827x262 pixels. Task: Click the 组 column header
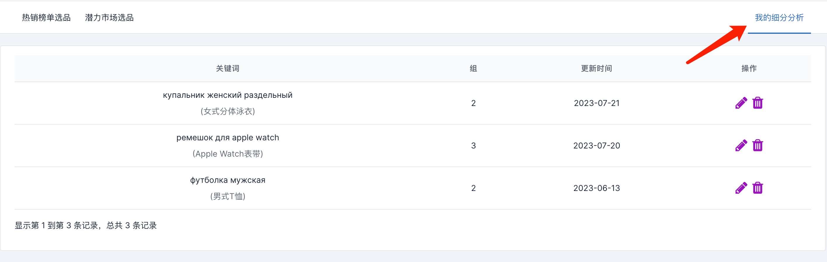(x=473, y=68)
